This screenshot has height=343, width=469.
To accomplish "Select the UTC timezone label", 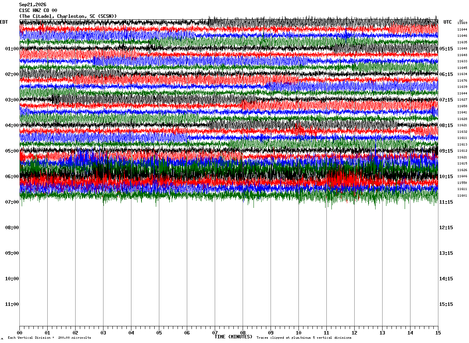I will coord(448,22).
